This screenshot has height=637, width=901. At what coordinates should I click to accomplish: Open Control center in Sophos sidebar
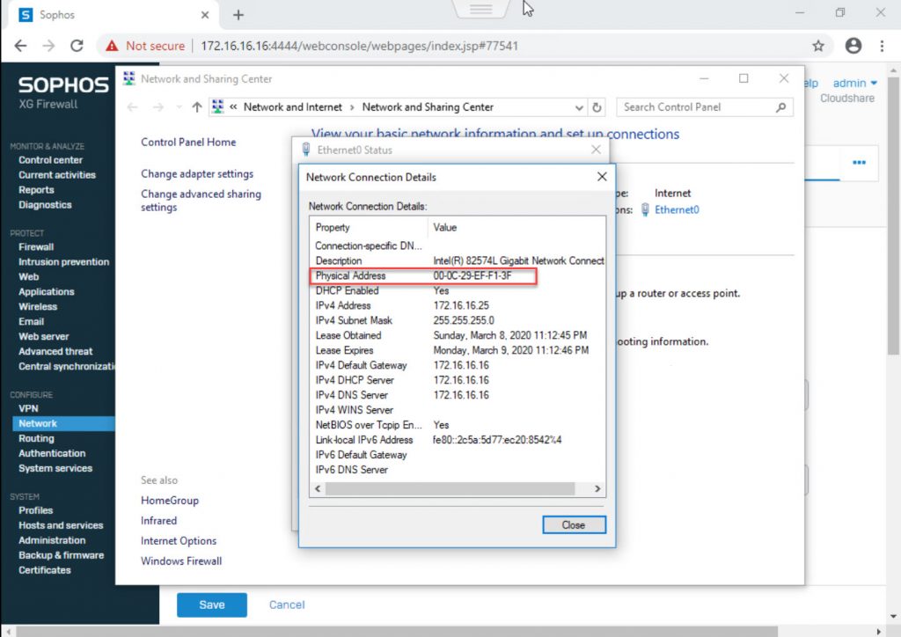click(50, 159)
